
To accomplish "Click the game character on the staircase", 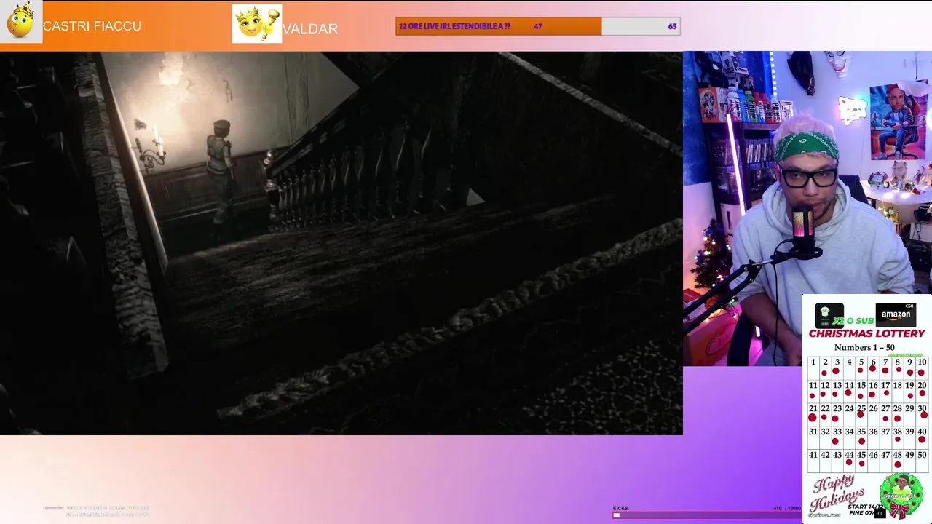I will (x=220, y=172).
